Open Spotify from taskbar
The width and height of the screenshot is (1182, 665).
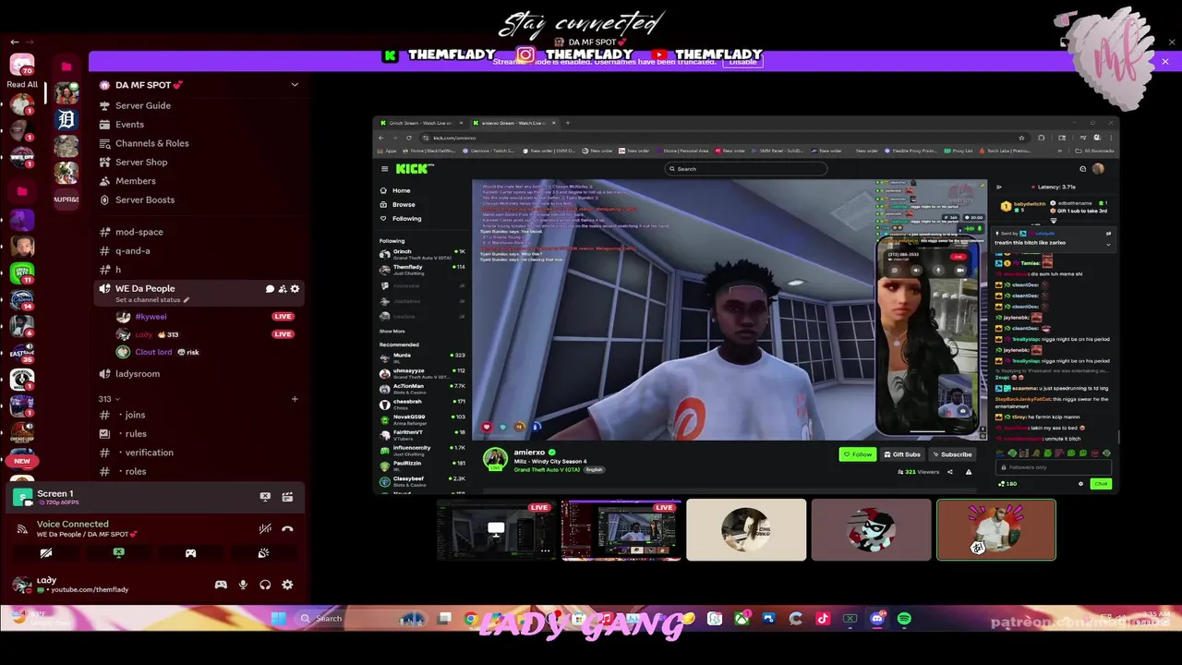pos(904,619)
